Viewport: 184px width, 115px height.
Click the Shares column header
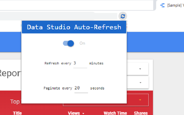click(x=141, y=113)
